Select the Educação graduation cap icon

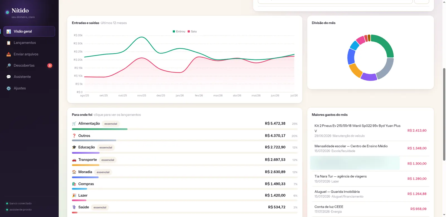[74, 147]
